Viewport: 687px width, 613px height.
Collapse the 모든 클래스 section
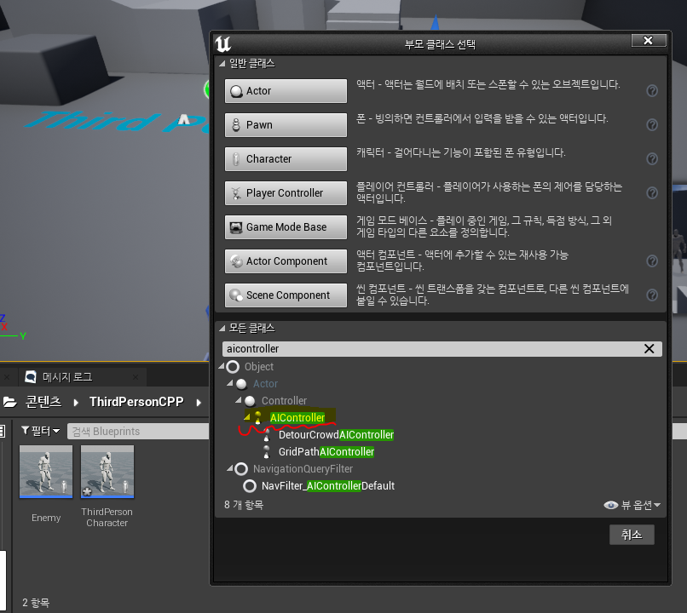[x=222, y=328]
